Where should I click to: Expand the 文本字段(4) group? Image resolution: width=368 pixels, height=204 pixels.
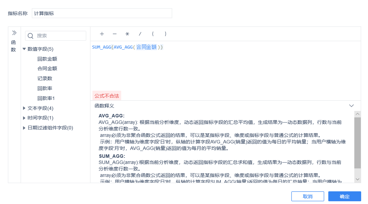coord(24,108)
